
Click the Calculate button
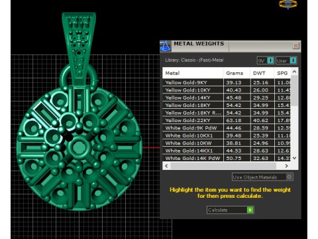coord(231,210)
